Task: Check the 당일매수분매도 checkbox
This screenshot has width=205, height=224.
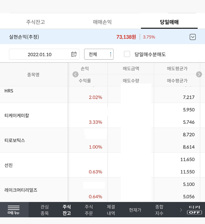Action: point(127,54)
